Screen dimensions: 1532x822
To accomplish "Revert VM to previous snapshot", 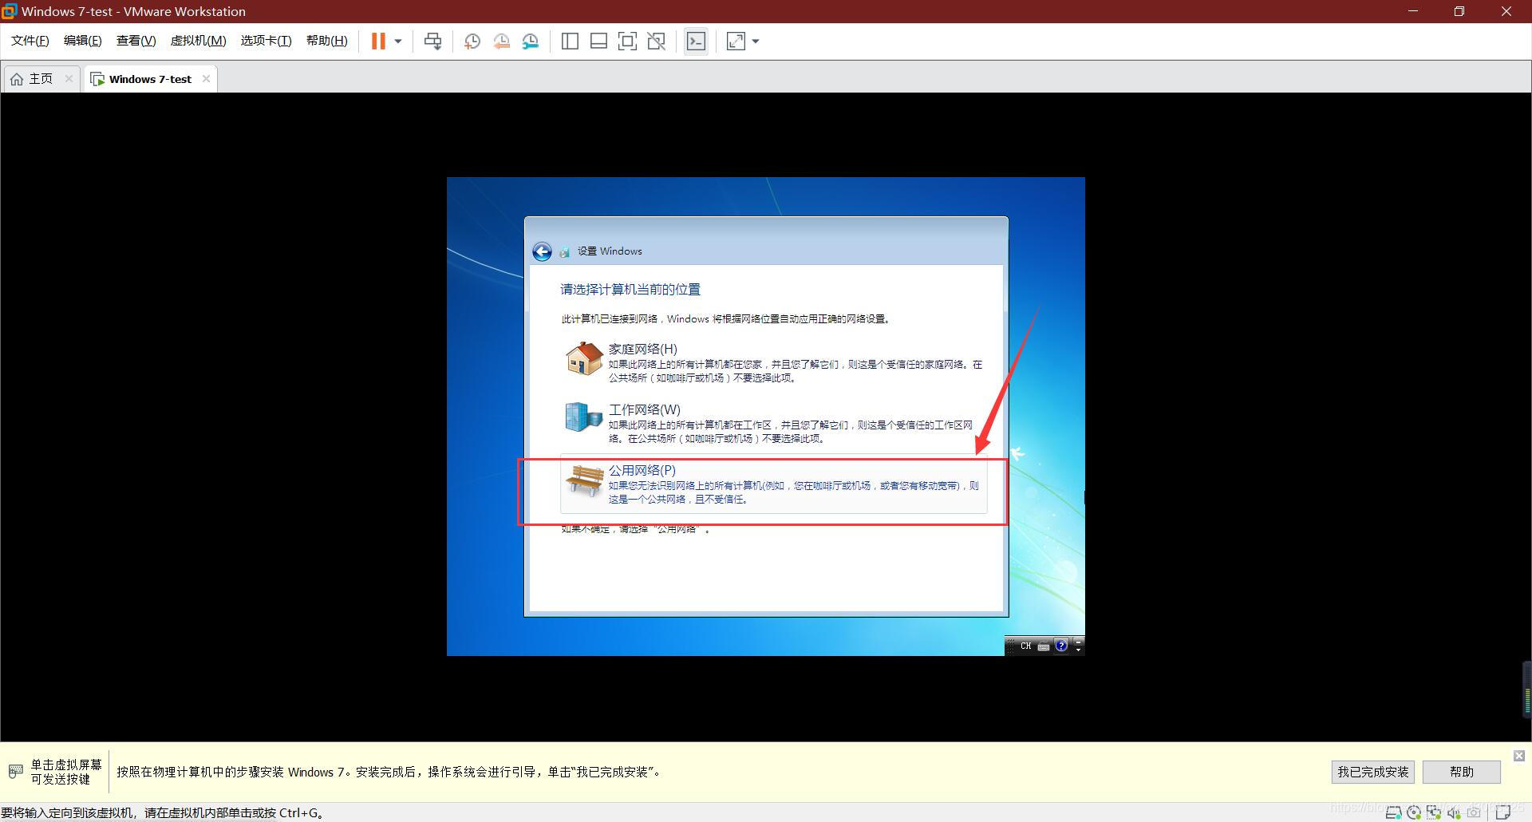I will click(501, 41).
